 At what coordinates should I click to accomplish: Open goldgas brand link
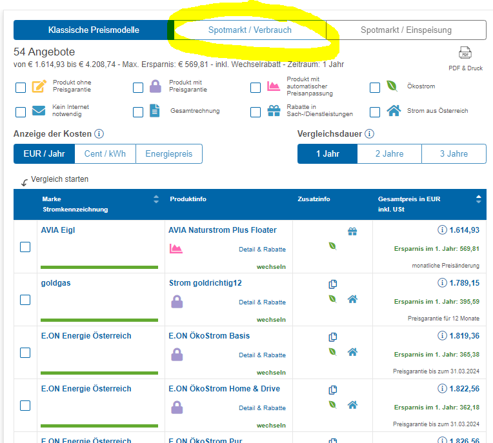(x=55, y=283)
